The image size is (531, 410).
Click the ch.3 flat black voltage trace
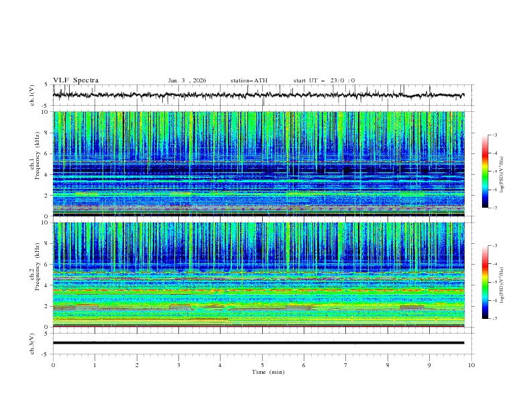[259, 343]
